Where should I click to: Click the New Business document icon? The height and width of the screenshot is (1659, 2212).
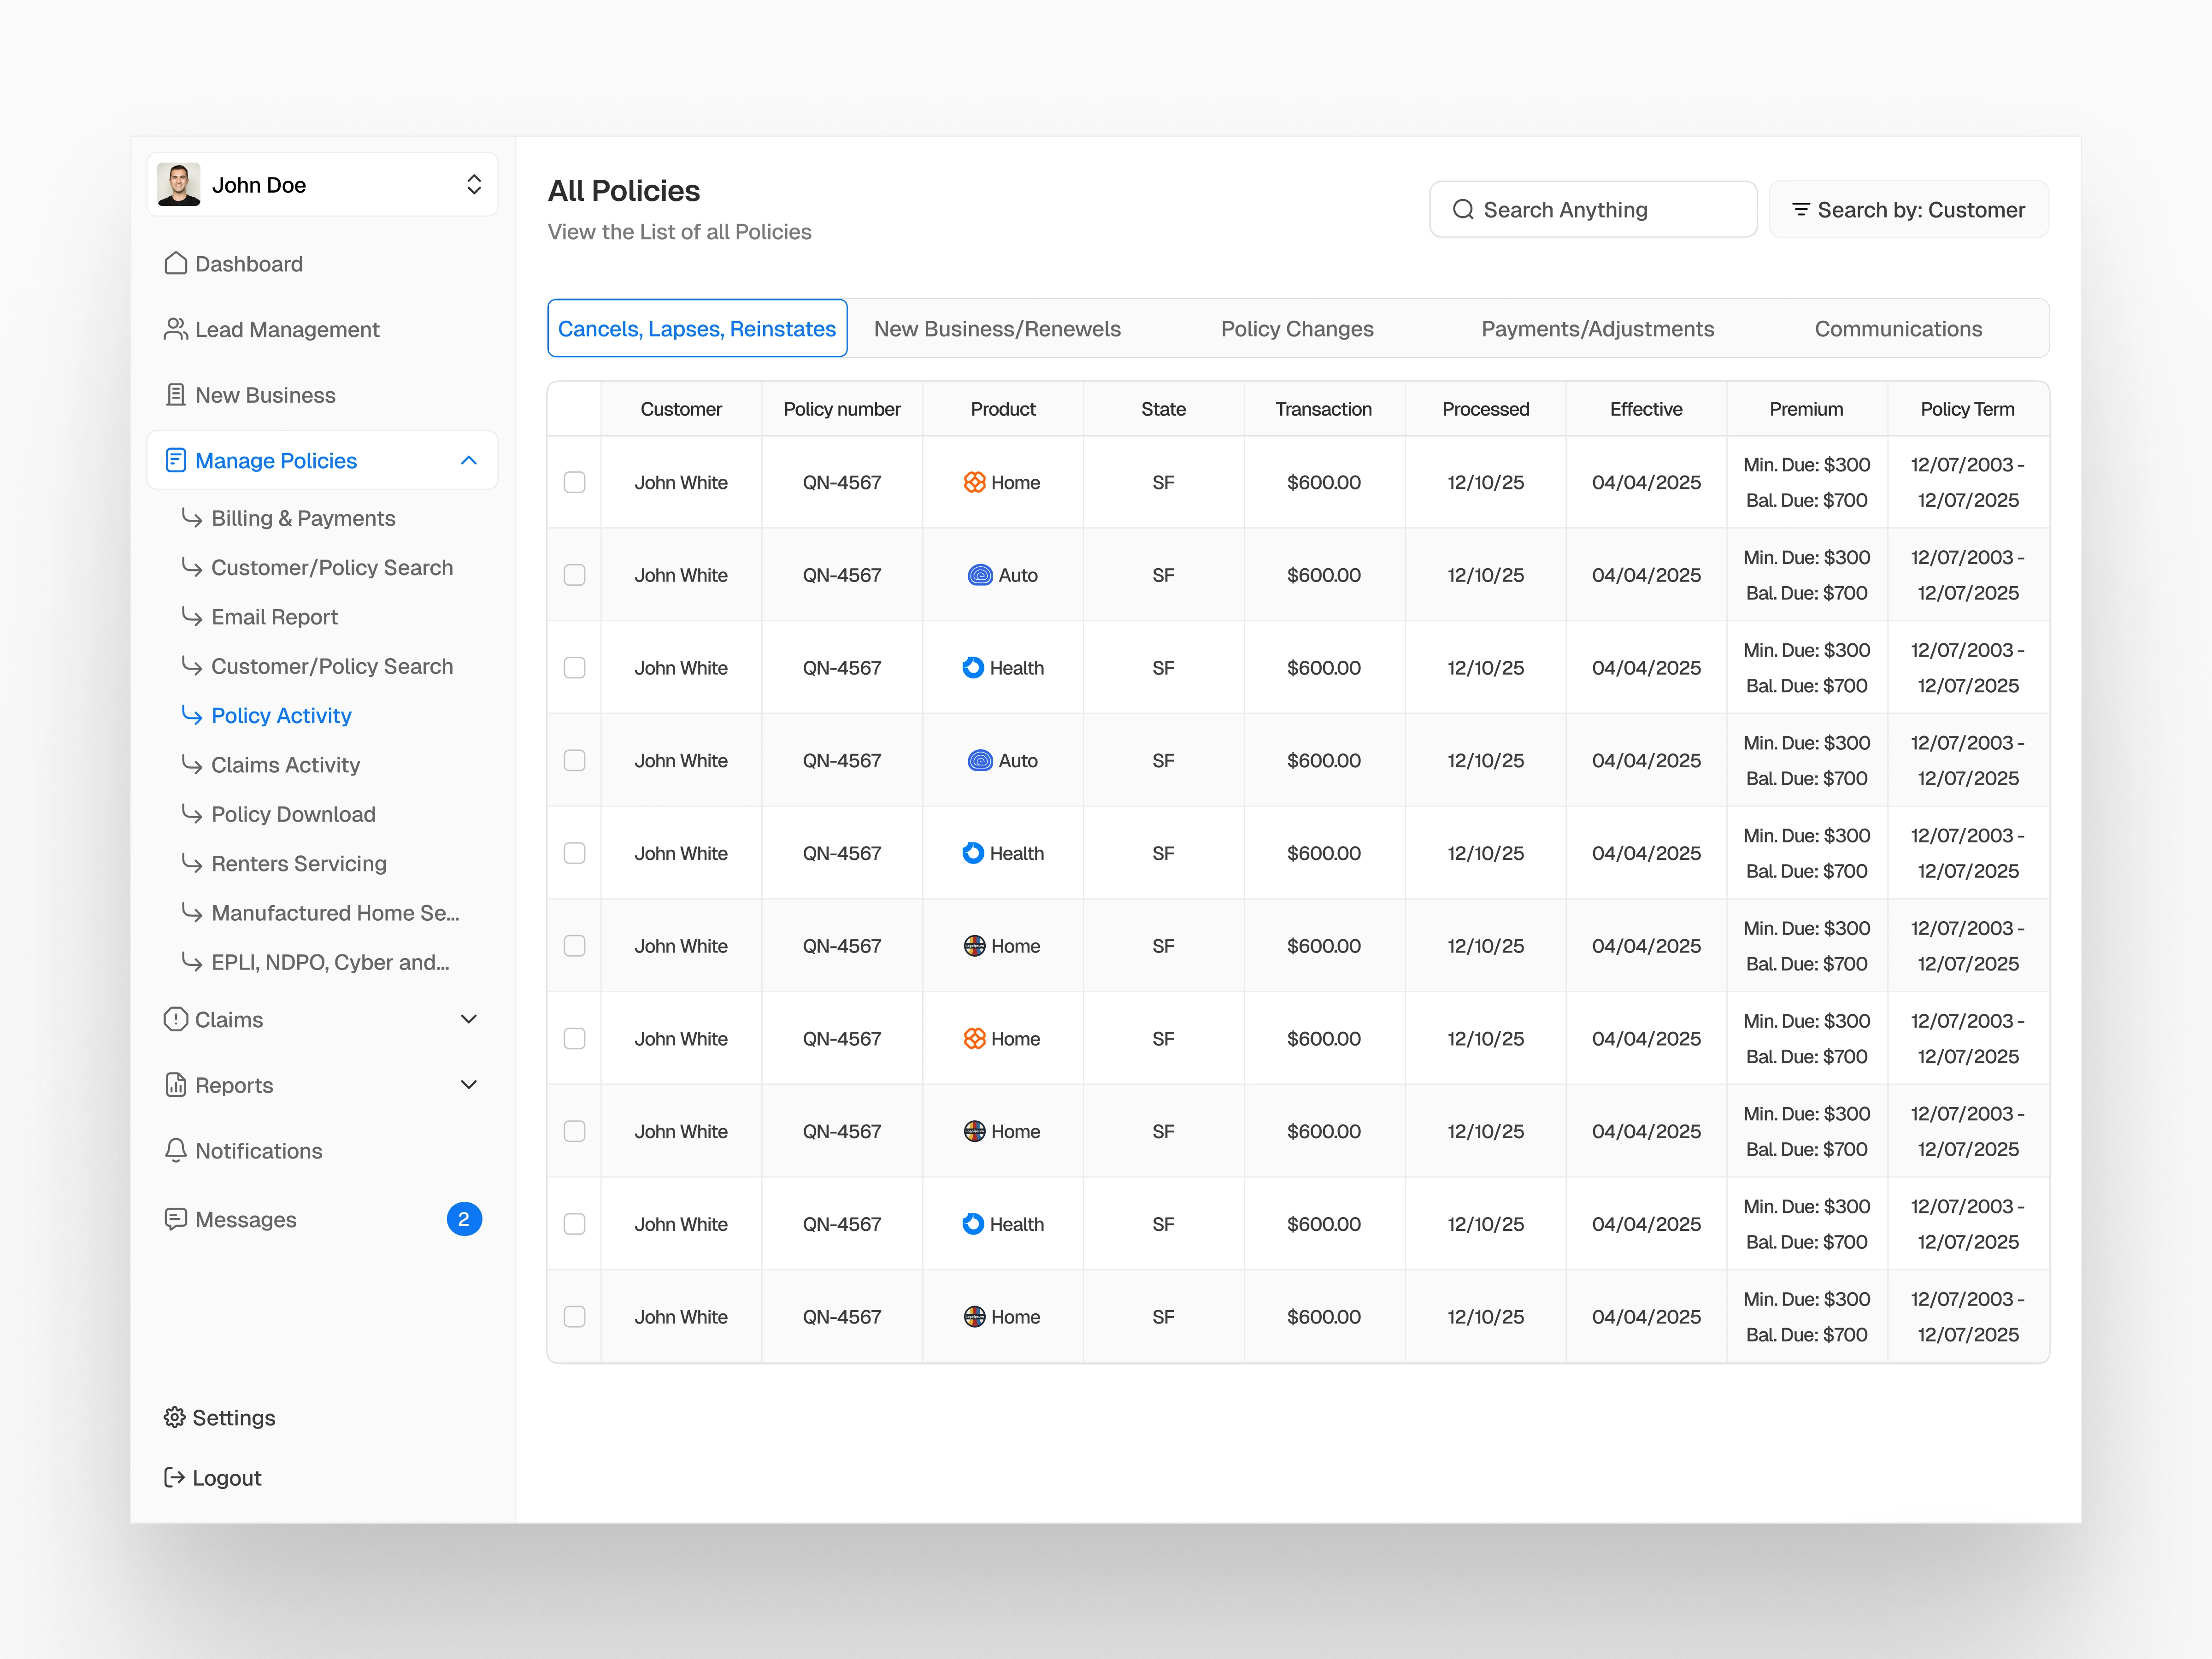pos(176,395)
